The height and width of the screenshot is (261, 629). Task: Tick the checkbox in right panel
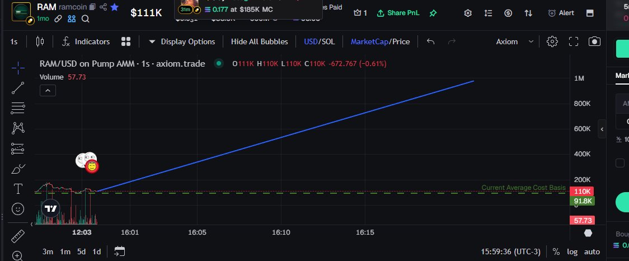coord(620,163)
